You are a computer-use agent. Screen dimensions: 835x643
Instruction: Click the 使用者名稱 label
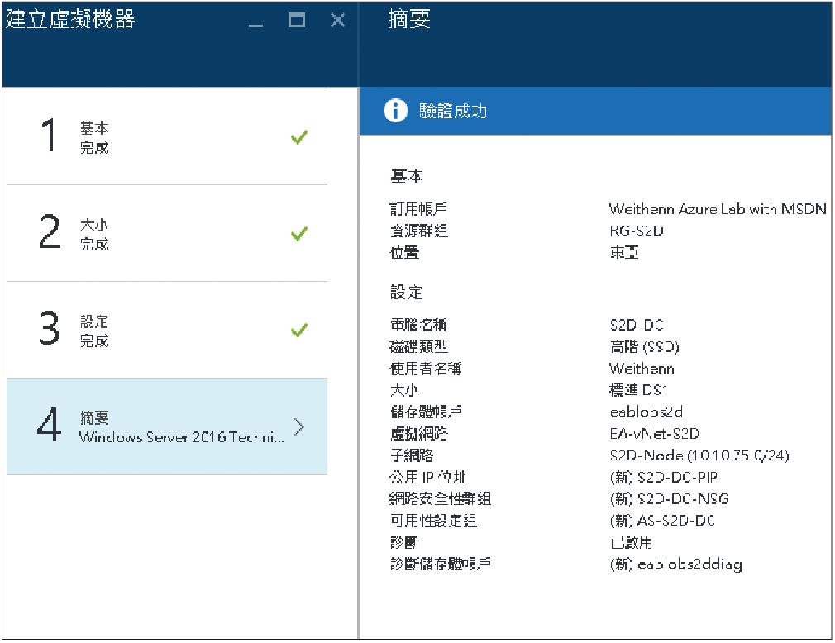pyautogui.click(x=426, y=369)
